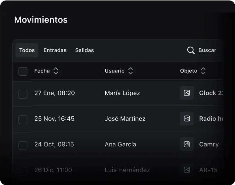Switch to the Todos tab

pyautogui.click(x=27, y=50)
